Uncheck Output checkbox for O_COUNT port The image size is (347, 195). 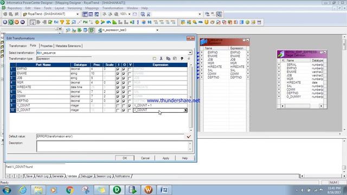tap(124, 110)
